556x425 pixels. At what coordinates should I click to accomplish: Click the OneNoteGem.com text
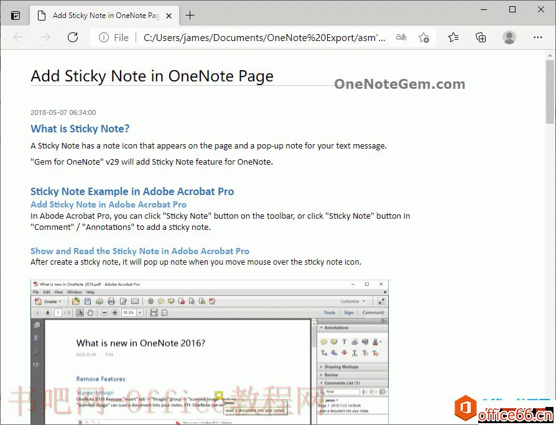(x=400, y=84)
